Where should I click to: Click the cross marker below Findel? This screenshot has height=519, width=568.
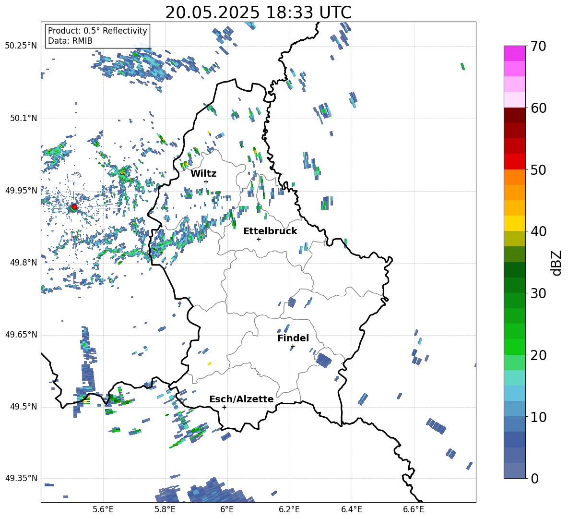pos(293,347)
